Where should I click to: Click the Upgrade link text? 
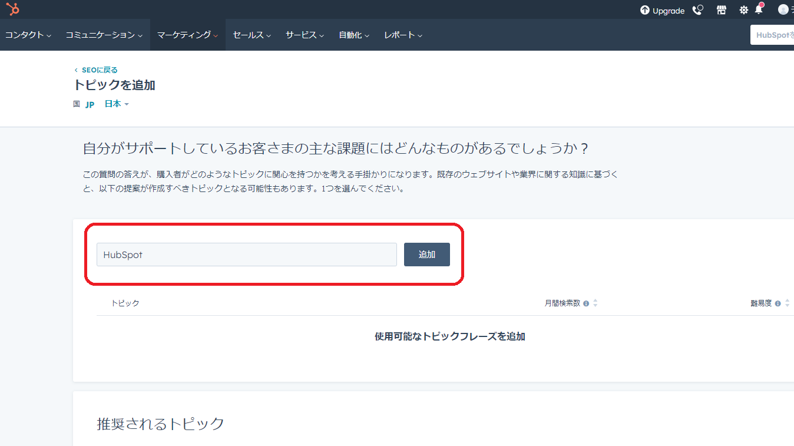tap(669, 11)
